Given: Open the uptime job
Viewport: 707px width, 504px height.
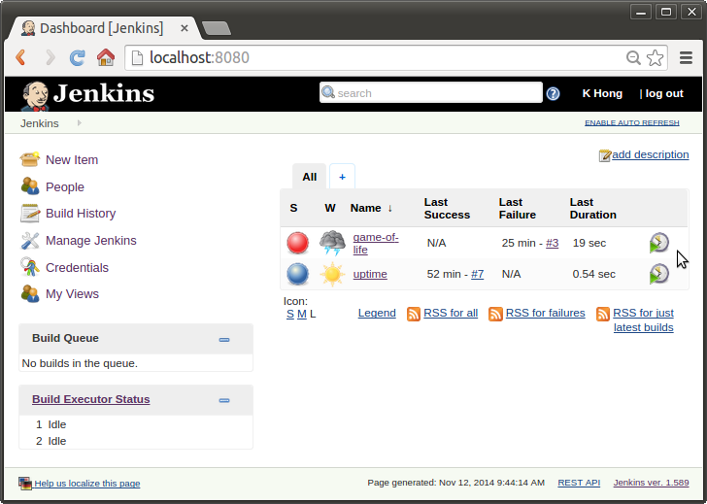Looking at the screenshot, I should point(370,274).
